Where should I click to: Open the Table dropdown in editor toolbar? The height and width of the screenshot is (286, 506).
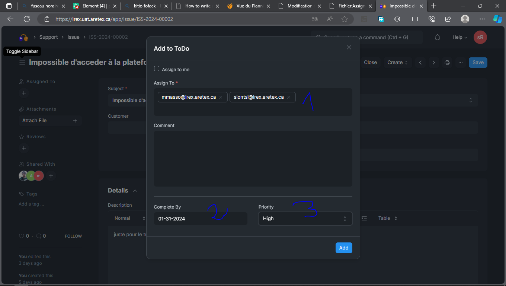coord(388,218)
